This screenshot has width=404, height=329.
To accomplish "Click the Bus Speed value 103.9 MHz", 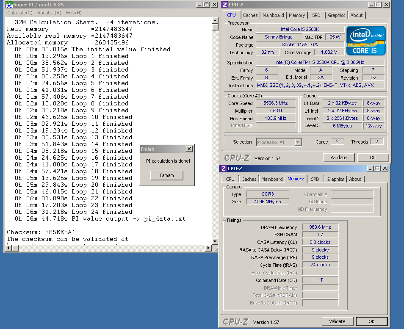I will 275,118.
